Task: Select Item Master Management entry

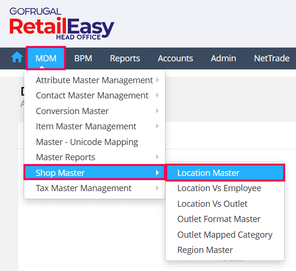Action: tap(94, 126)
